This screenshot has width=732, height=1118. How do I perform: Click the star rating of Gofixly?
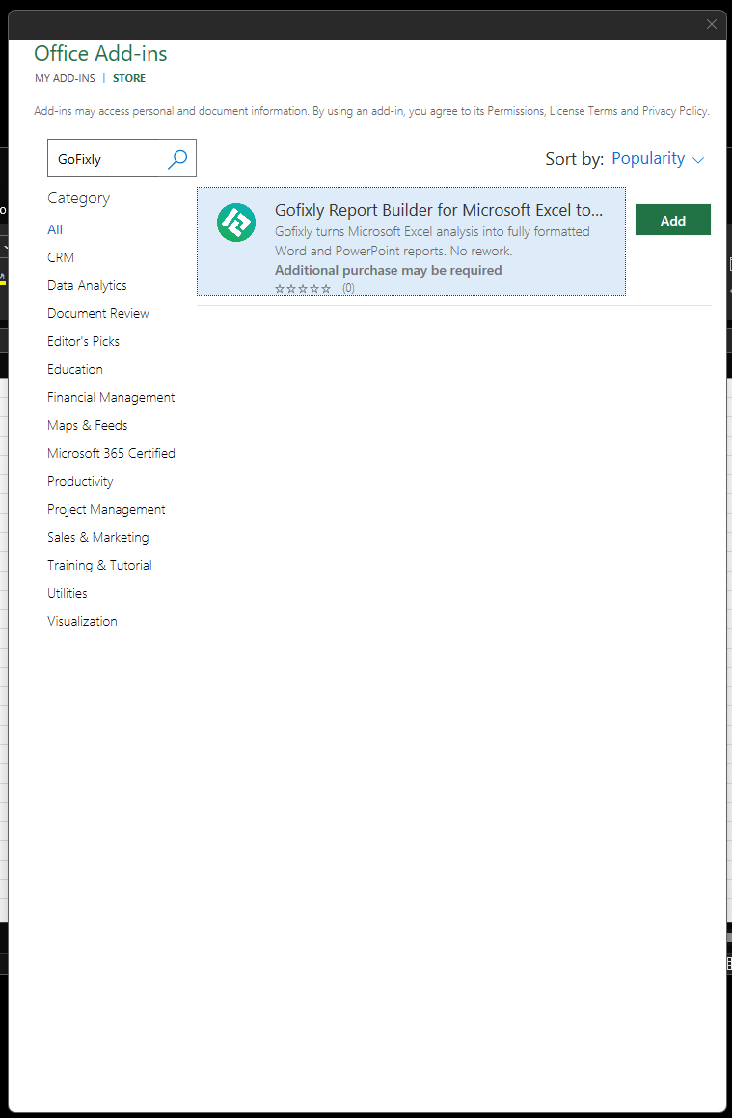tap(303, 289)
